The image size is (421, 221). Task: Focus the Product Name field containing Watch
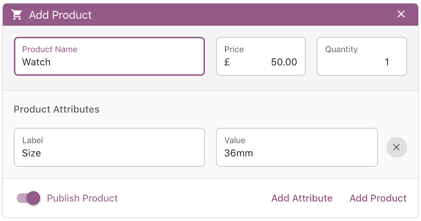(x=109, y=62)
